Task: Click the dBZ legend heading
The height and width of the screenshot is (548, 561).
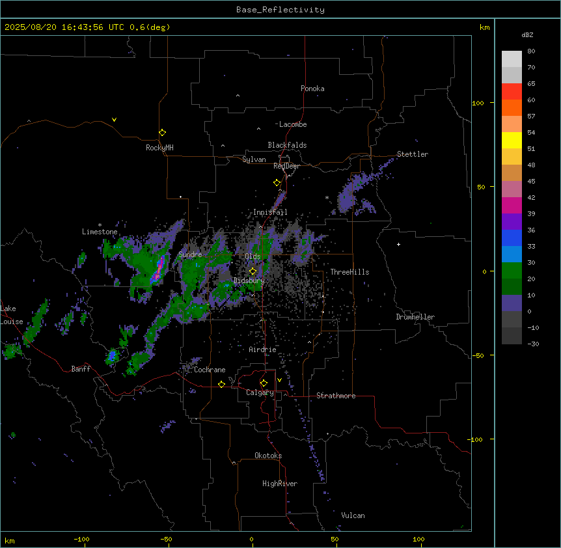Action: tap(527, 35)
